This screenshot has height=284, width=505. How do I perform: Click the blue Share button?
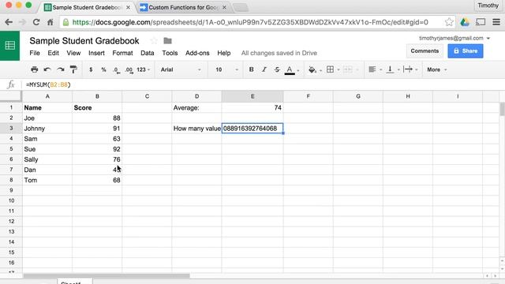pyautogui.click(x=466, y=50)
